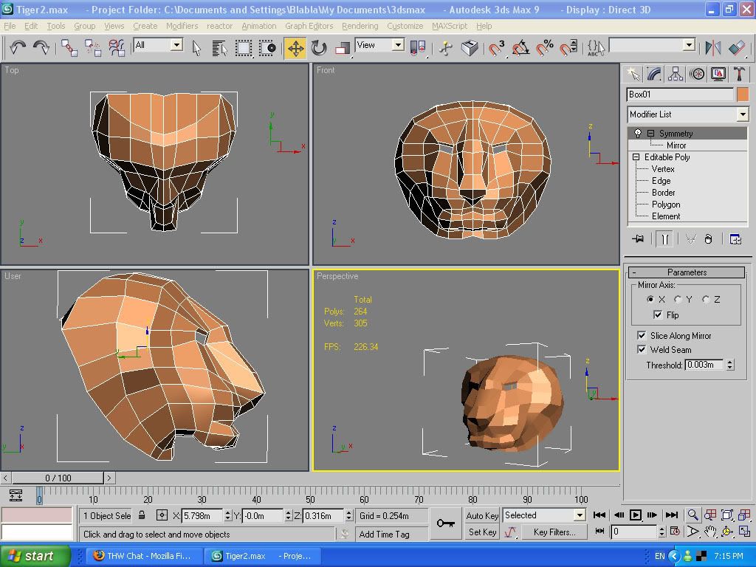Choose the Rectangular Selection Region tool
Screen dimensions: 756x567
click(x=244, y=48)
